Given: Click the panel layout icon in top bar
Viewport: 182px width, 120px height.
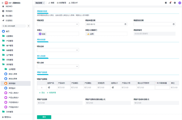Looking at the screenshot, I should click(166, 3).
